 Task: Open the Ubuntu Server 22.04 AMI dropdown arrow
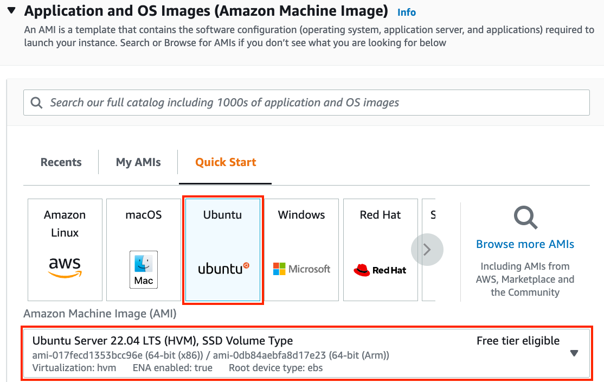point(574,353)
